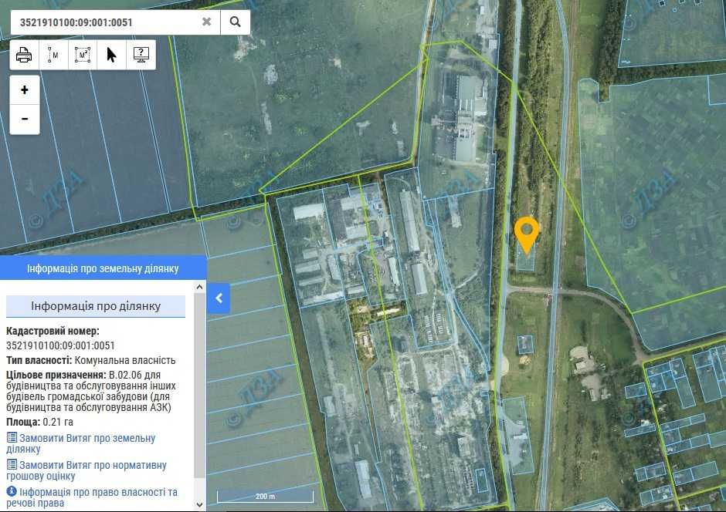
Task: Open "Замовити Витяг про нормативну грошову оцінку" link
Action: coord(87,470)
